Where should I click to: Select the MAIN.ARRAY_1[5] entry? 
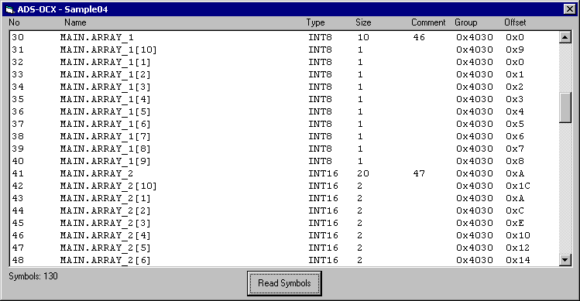pyautogui.click(x=105, y=111)
